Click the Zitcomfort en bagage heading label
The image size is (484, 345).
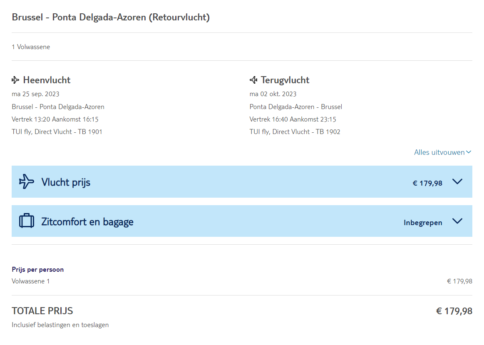tap(87, 221)
